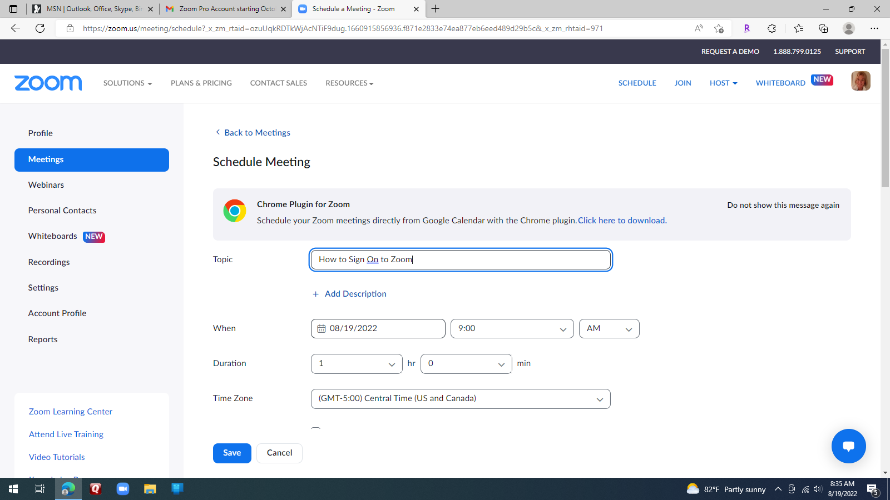Screen dimensions: 890x500
Task: Expand the Solutions menu
Action: click(x=127, y=83)
